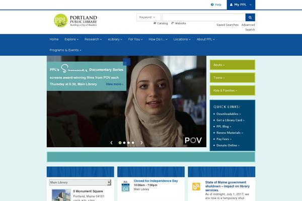302x201 pixels.
Task: Select the second carousel dot
Action: pyautogui.click(x=124, y=143)
